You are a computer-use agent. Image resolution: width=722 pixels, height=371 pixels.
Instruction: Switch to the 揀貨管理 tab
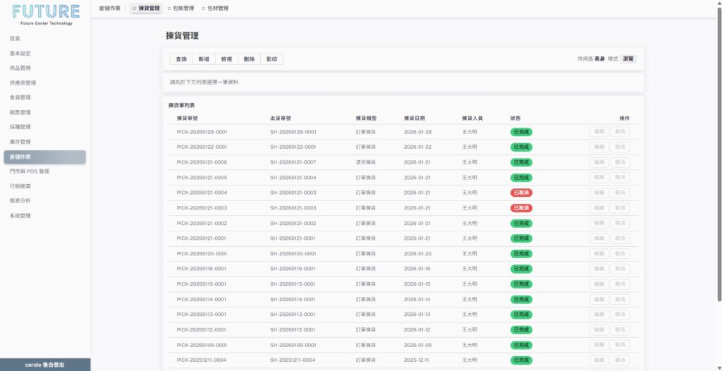[x=146, y=8]
